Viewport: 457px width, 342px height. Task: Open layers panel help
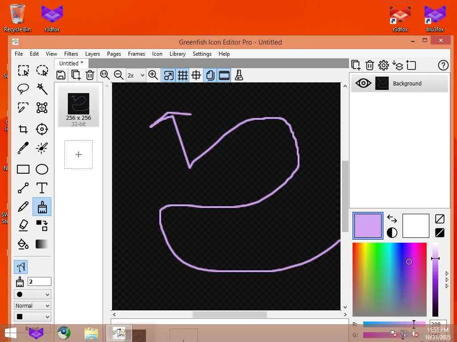pos(443,65)
